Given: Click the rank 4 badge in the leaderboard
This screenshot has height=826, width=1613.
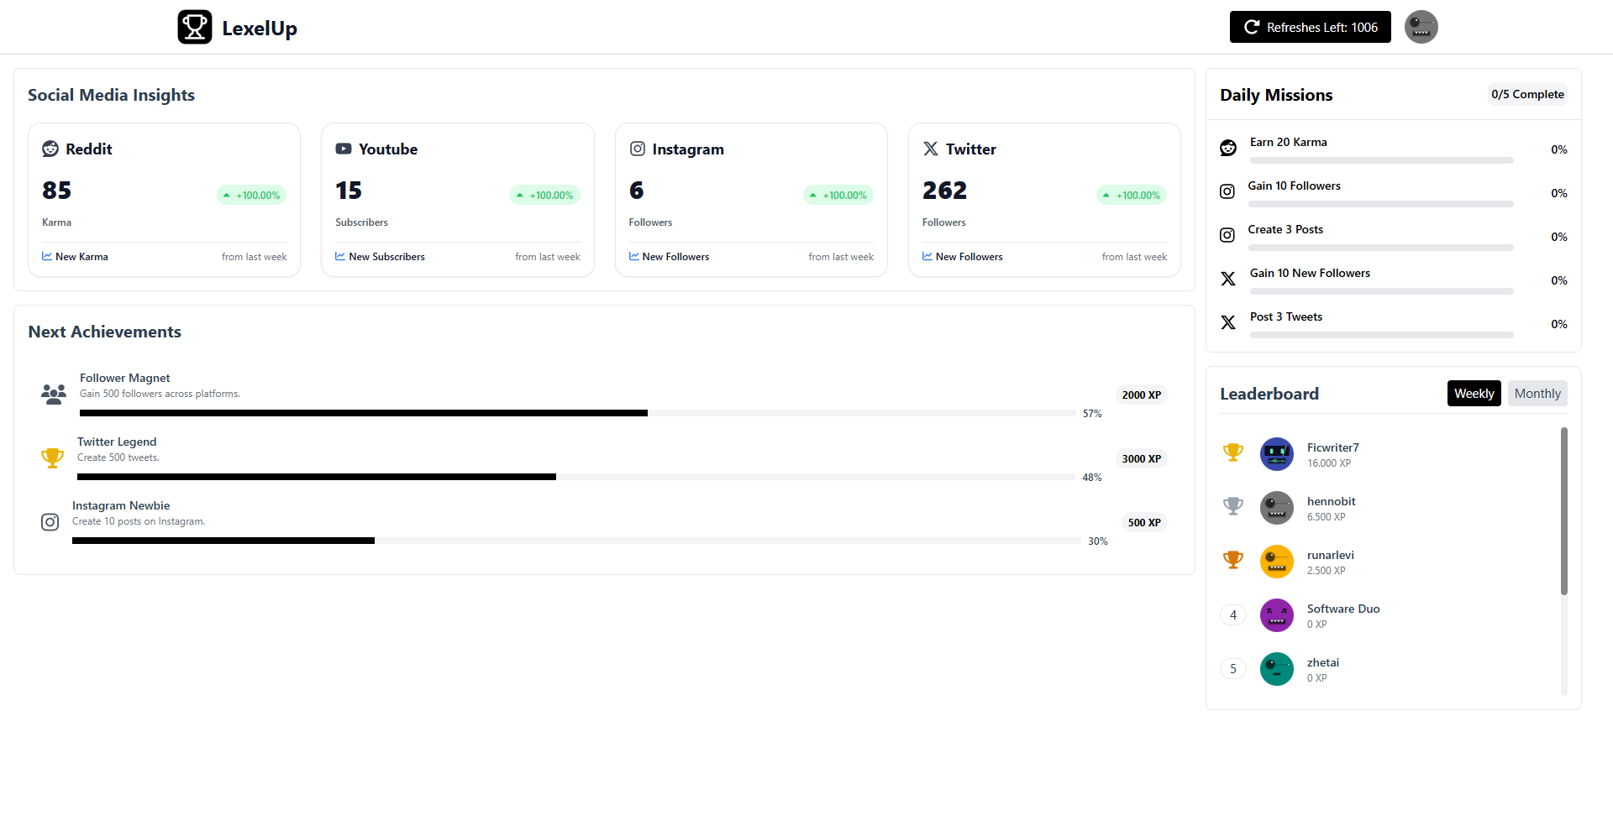Looking at the screenshot, I should click(1233, 615).
